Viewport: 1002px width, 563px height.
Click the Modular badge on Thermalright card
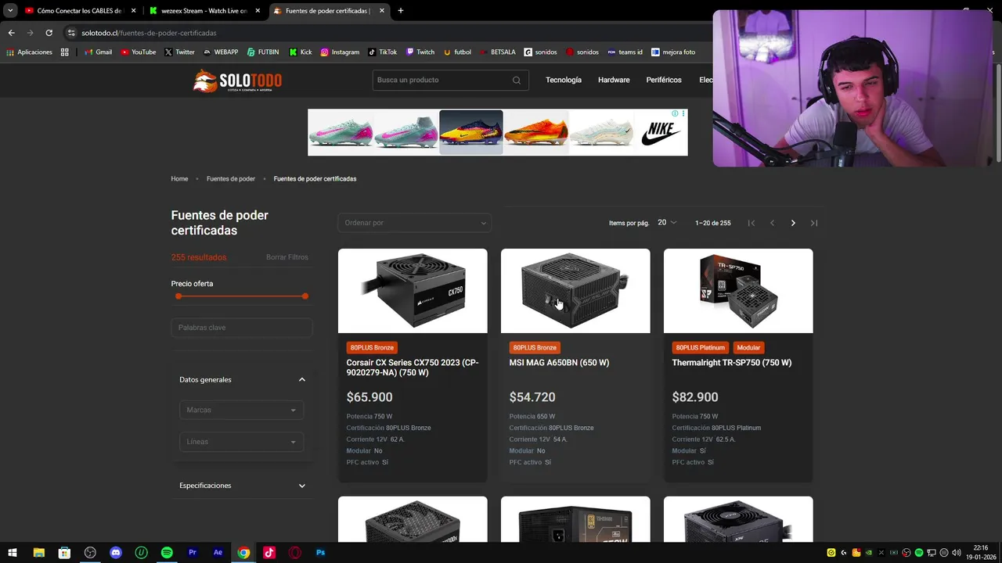click(x=748, y=347)
